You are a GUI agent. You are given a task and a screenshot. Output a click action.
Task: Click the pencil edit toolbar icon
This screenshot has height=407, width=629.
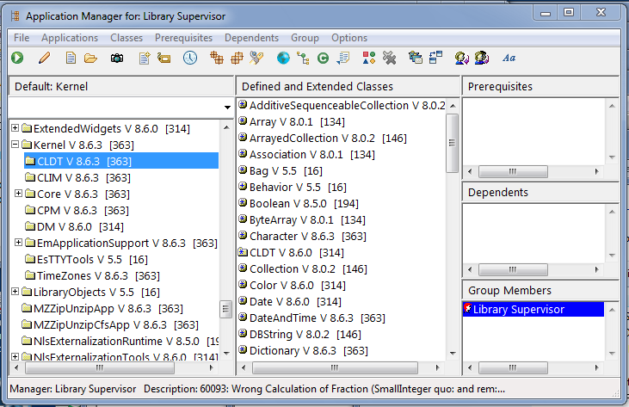click(44, 59)
